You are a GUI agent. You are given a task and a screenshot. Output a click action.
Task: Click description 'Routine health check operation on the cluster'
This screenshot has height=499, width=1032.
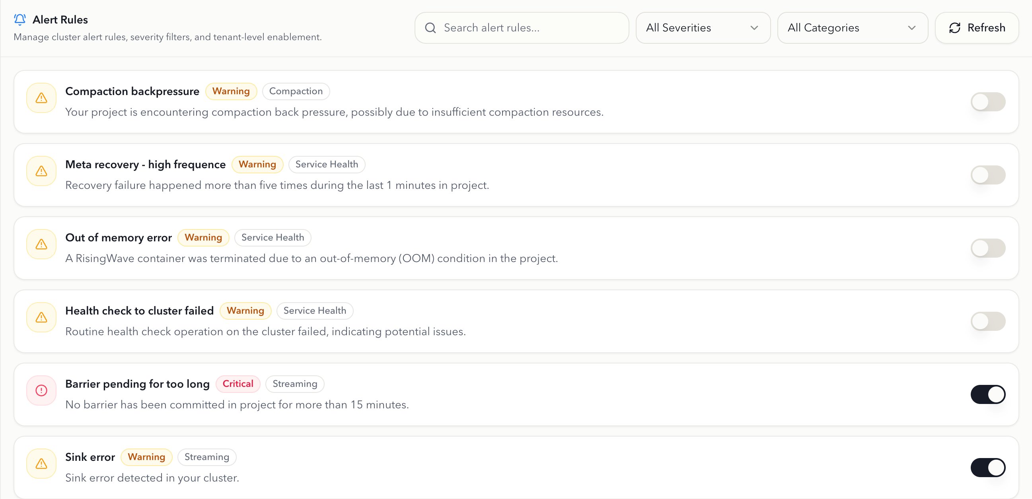tap(266, 332)
